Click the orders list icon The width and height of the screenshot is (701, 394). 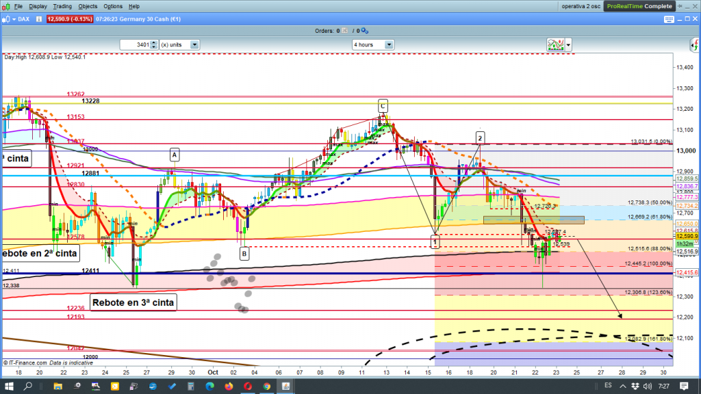(346, 31)
